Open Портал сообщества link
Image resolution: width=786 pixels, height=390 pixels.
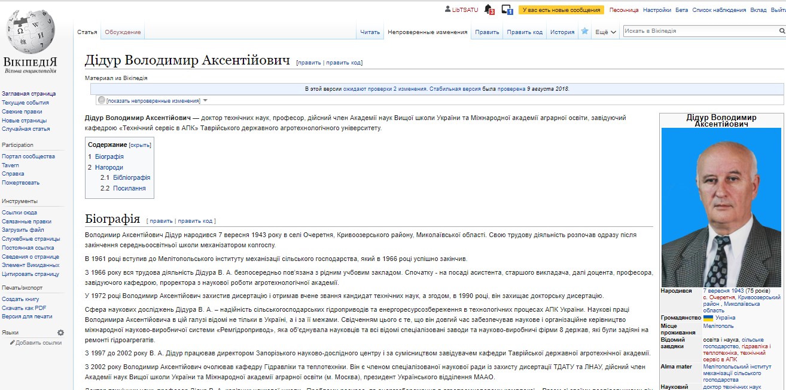pyautogui.click(x=28, y=156)
